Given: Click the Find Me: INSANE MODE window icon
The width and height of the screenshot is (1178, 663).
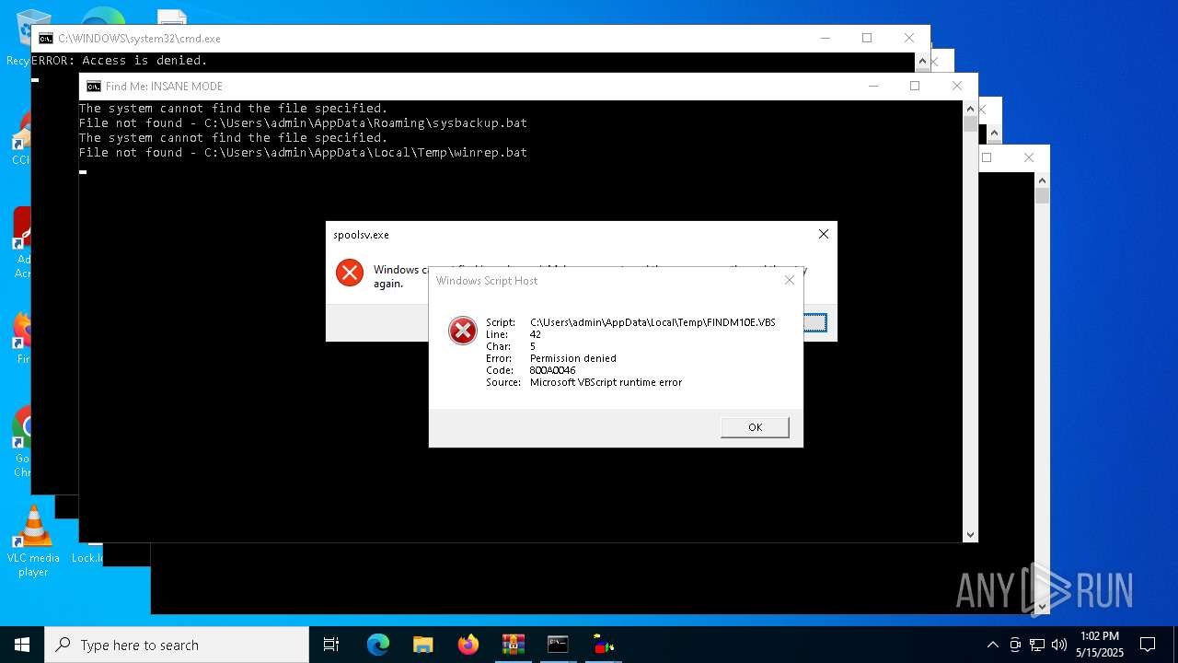Looking at the screenshot, I should 93,87.
